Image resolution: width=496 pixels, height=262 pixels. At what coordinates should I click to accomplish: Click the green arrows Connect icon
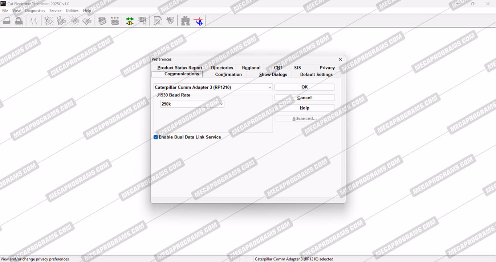click(x=130, y=21)
